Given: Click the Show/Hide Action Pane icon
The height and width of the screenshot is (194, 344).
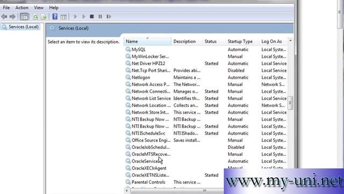Looking at the screenshot, I should click(x=63, y=17).
